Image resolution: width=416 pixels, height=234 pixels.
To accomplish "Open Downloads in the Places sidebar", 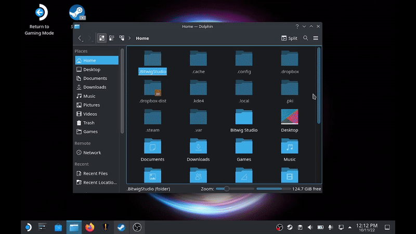I will tap(94, 87).
